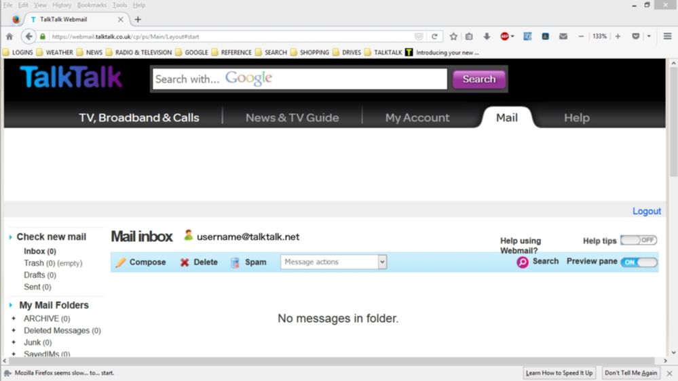This screenshot has width=678, height=381.
Task: Open the Firefox hamburger menu
Action: 667,37
